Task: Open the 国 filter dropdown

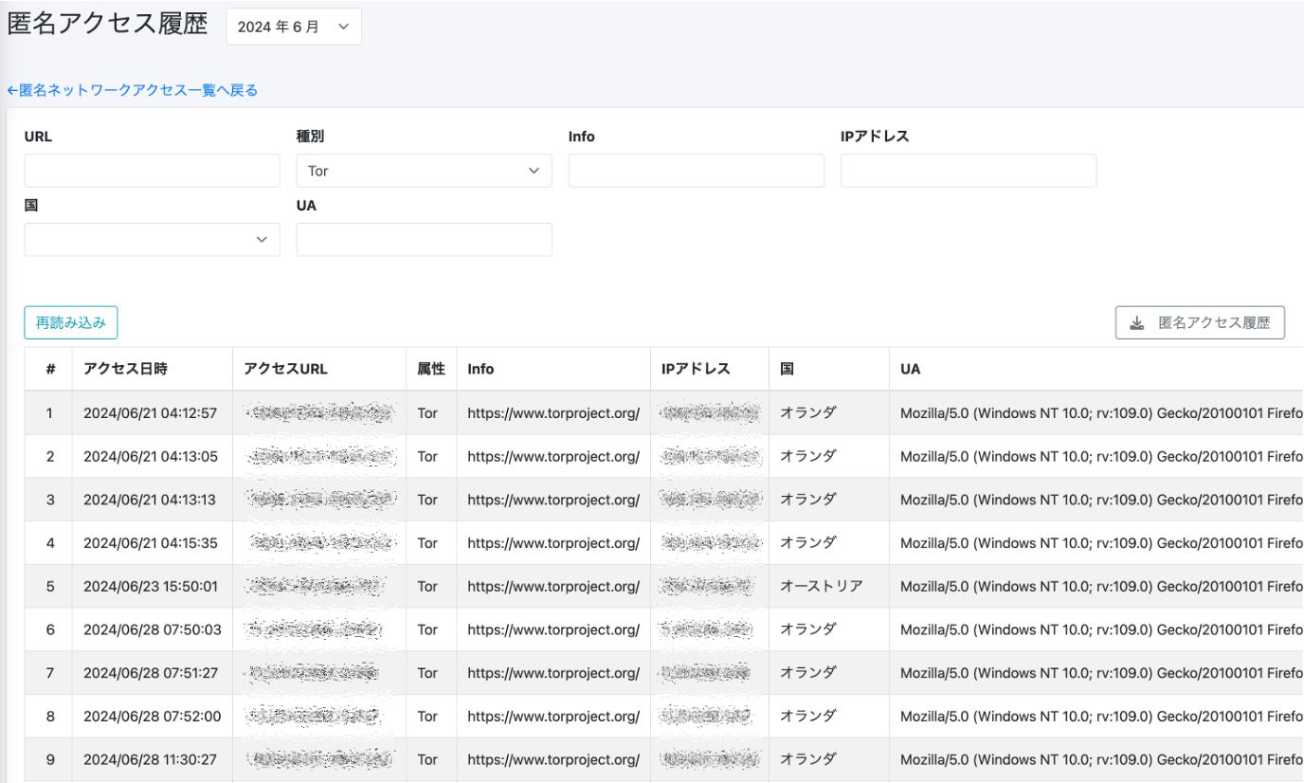Action: (152, 240)
